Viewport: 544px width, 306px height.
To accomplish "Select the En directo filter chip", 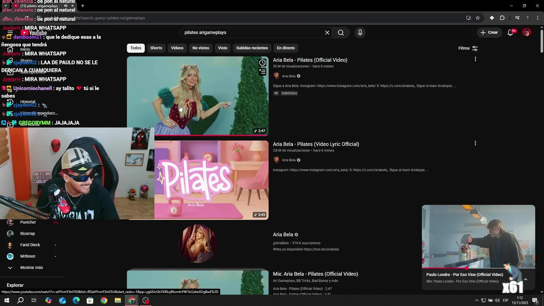I will coord(286,48).
